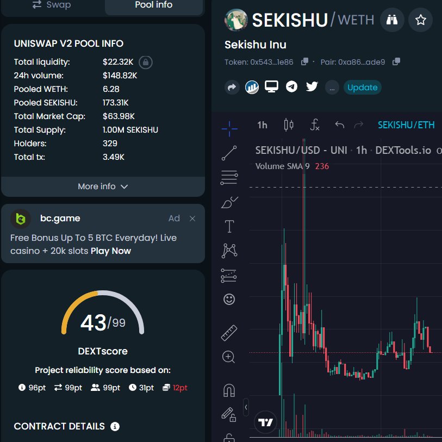Image resolution: width=442 pixels, height=442 pixels.
Task: Select the zoom in tool
Action: pos(228,357)
